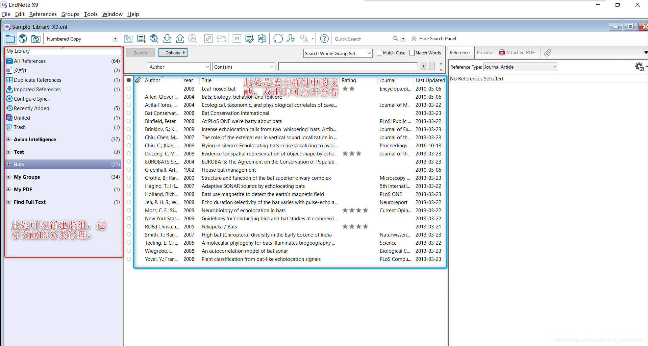Open the reference panel gear settings icon
648x346 pixels.
(x=639, y=67)
